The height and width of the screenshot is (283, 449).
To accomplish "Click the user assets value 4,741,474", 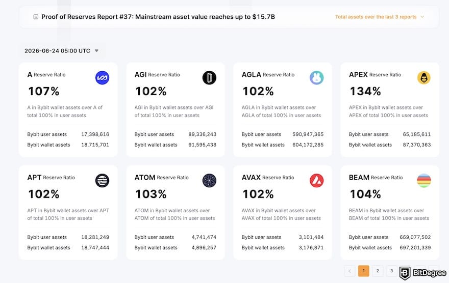I will tap(204, 237).
